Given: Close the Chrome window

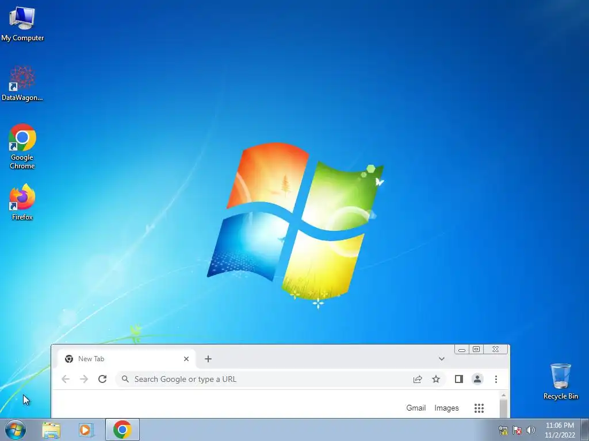Looking at the screenshot, I should point(495,350).
